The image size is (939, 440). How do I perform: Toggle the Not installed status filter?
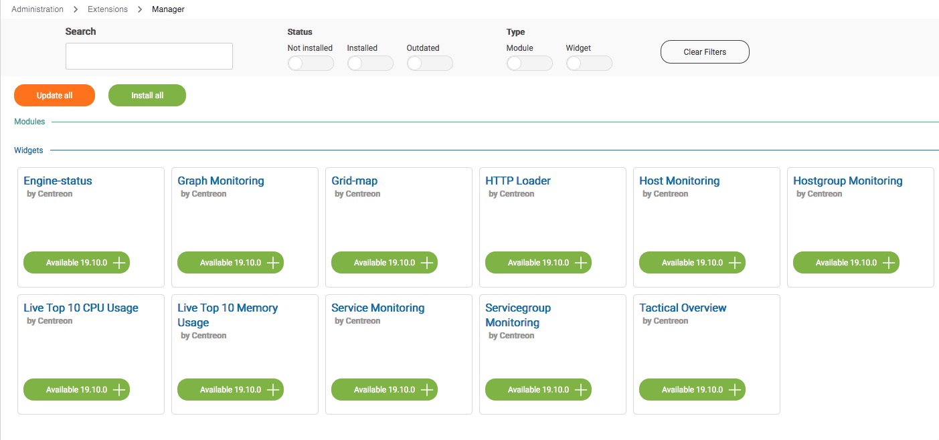[310, 64]
